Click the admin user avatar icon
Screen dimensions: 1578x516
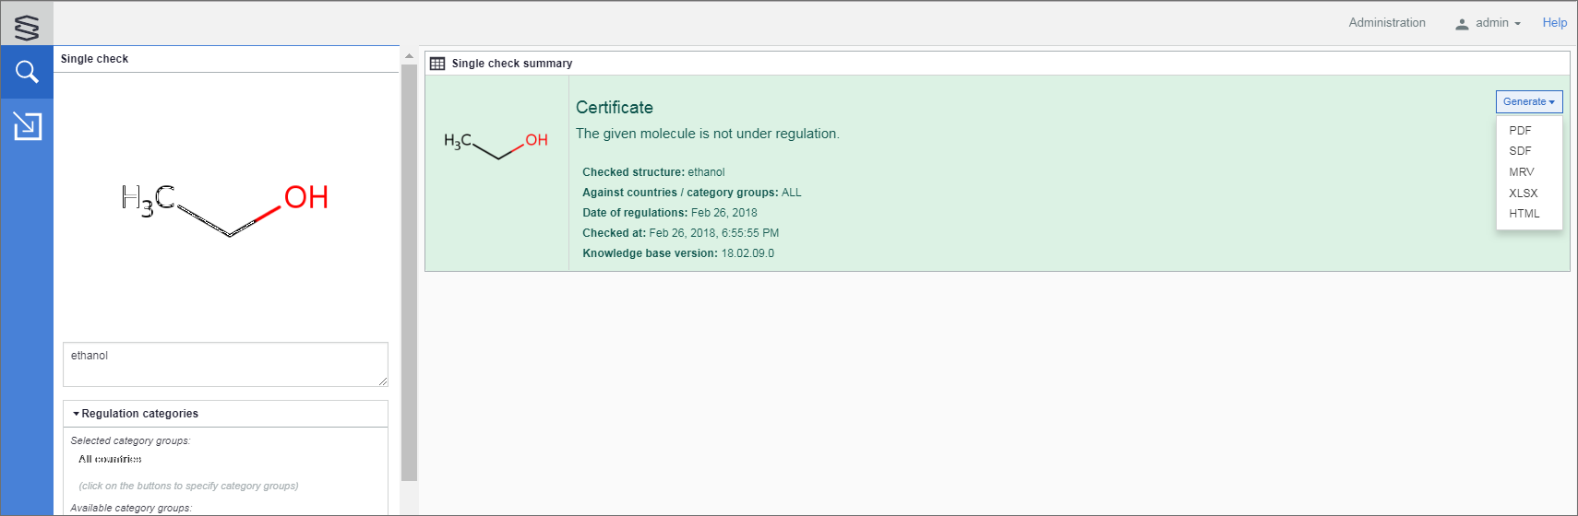pos(1462,24)
